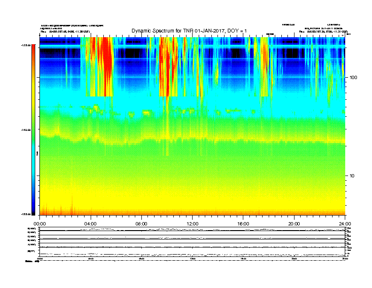Click the vertical rainbow color scale bar
This screenshot has width=372, height=288.
click(33, 129)
